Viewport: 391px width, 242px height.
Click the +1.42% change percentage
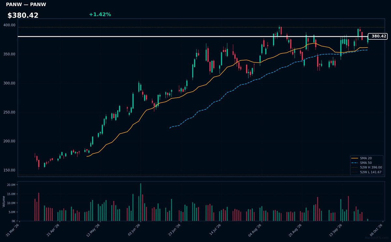pos(100,14)
